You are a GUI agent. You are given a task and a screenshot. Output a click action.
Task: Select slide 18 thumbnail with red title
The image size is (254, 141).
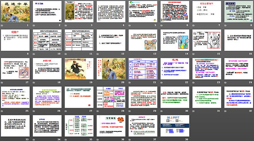[x=47, y=69]
